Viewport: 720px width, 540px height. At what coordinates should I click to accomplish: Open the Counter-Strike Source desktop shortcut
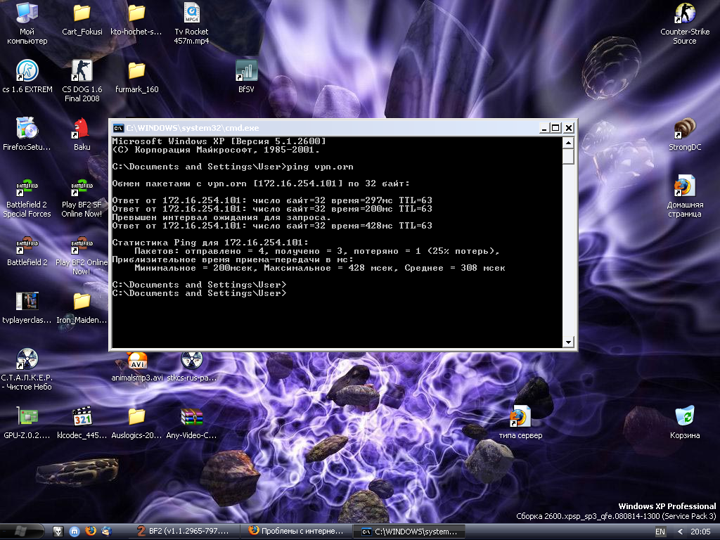[x=684, y=14]
